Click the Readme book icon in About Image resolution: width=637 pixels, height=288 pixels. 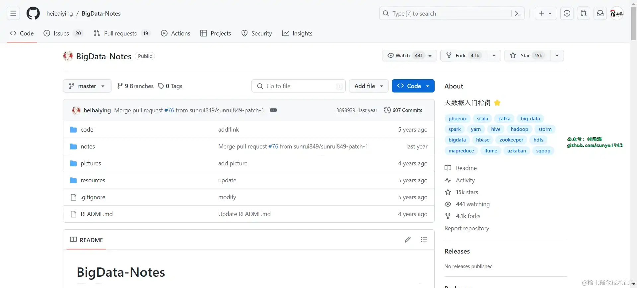tap(448, 168)
